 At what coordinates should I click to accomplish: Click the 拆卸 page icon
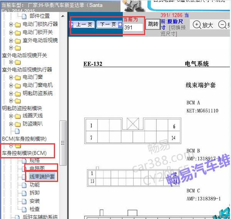(24, 193)
